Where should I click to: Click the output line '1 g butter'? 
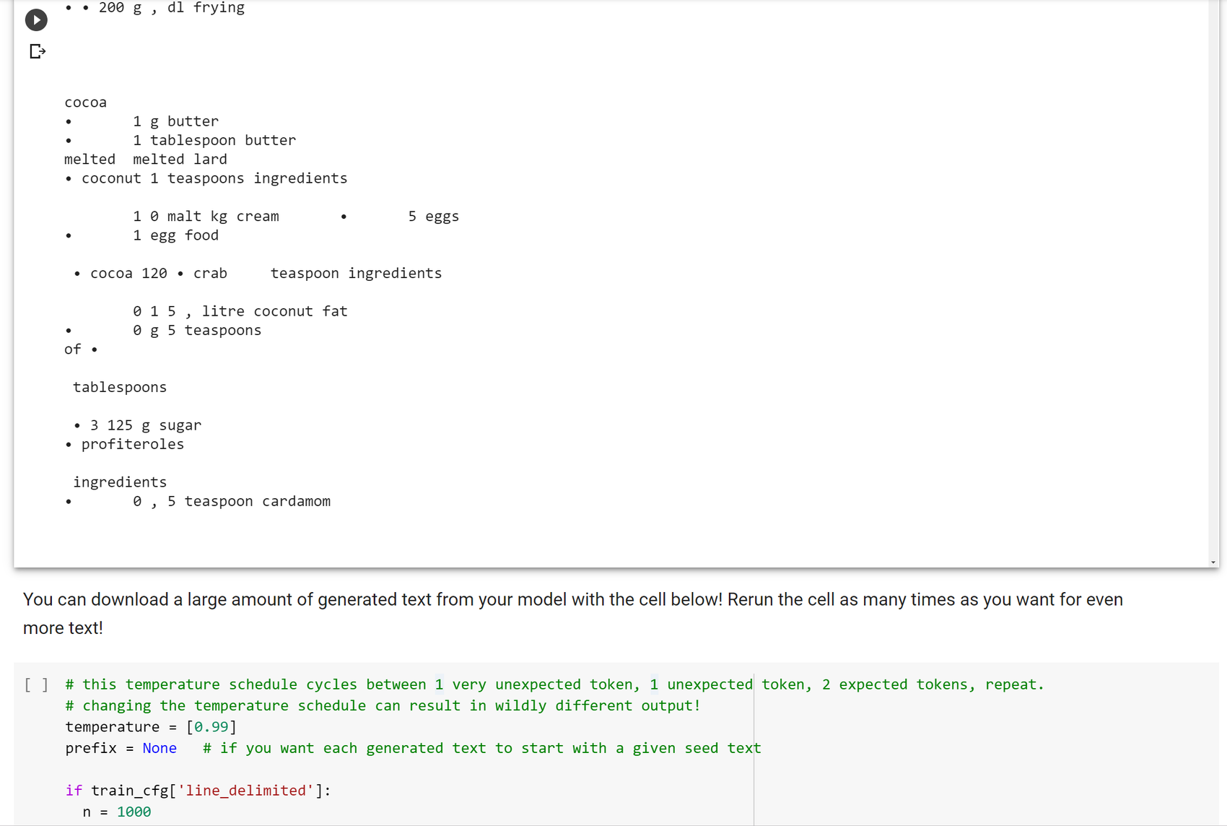[175, 121]
